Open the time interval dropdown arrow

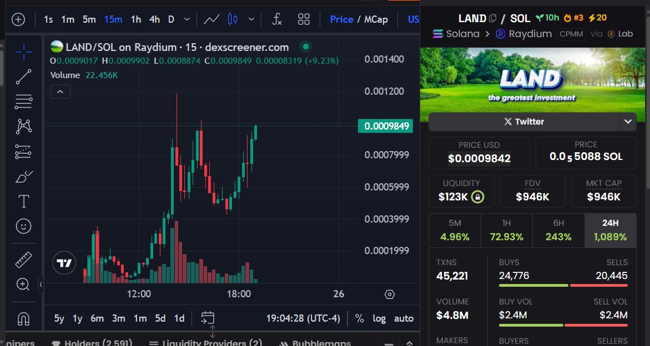click(187, 19)
